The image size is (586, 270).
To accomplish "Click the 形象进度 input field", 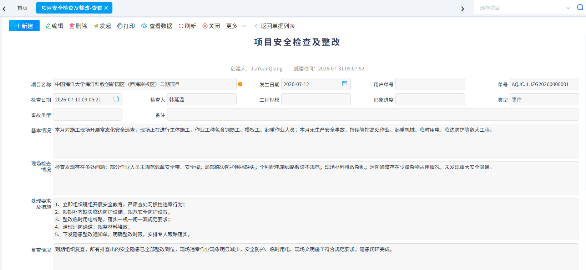I will [x=430, y=100].
